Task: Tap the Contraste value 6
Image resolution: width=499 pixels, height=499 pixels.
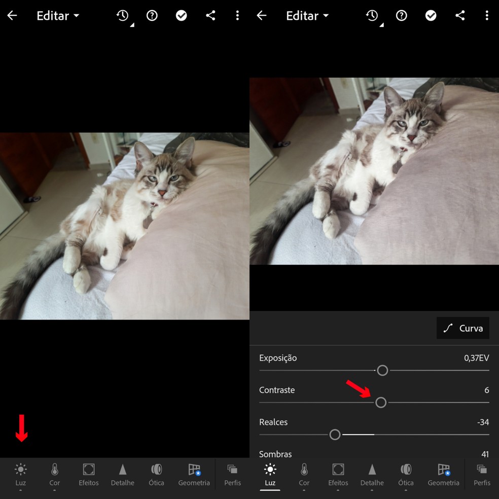Action: tap(487, 390)
